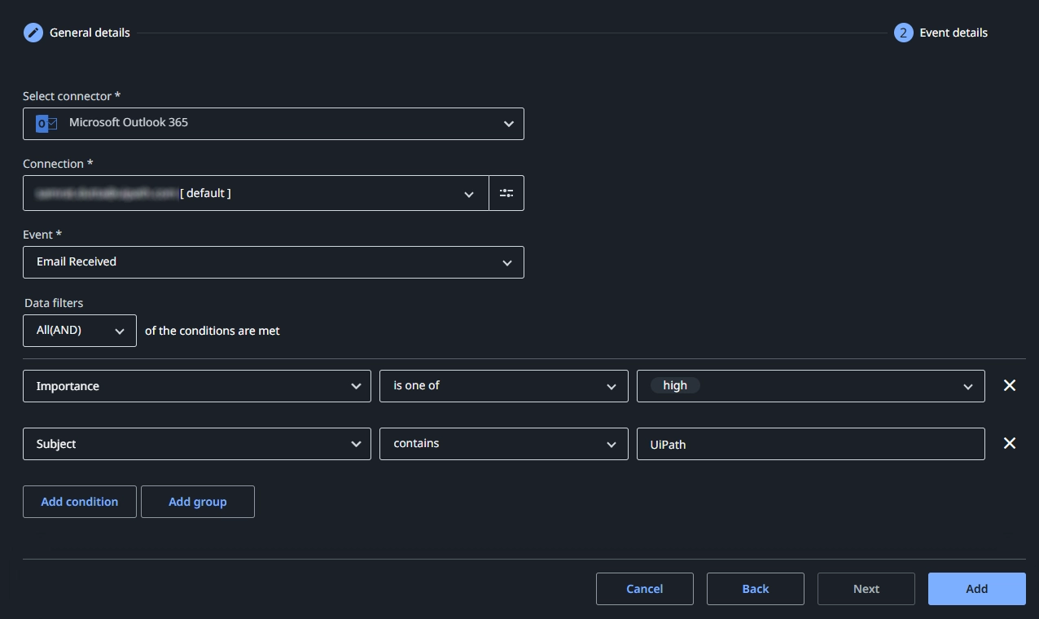The width and height of the screenshot is (1039, 619).
Task: Open the Event dropdown showing Email Received
Action: pos(506,262)
